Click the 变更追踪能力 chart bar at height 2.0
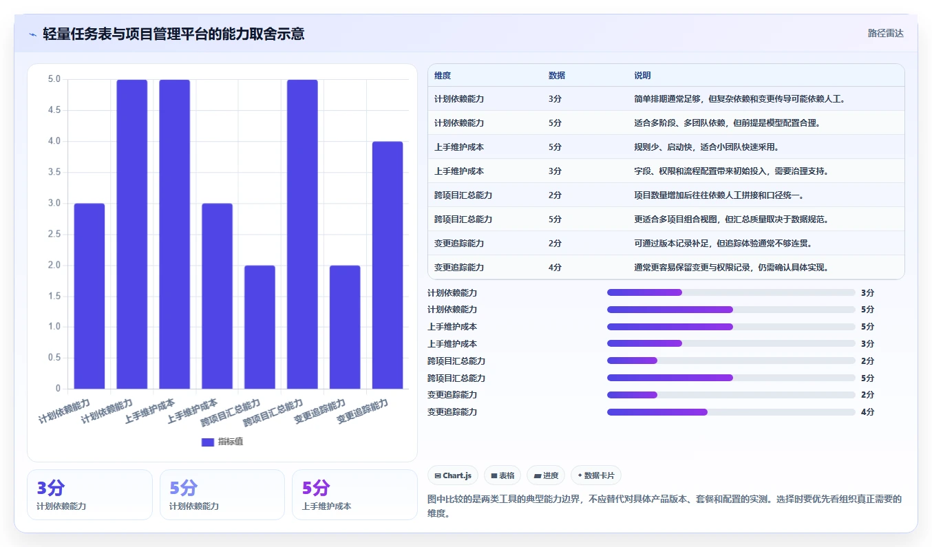 (345, 327)
